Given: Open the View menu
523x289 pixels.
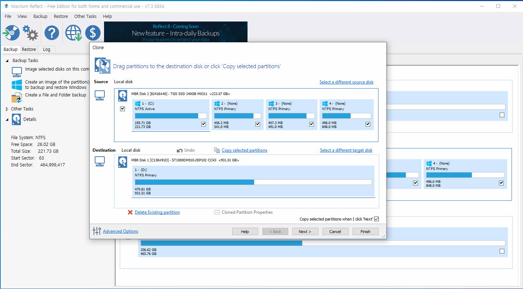Looking at the screenshot, I should (22, 16).
